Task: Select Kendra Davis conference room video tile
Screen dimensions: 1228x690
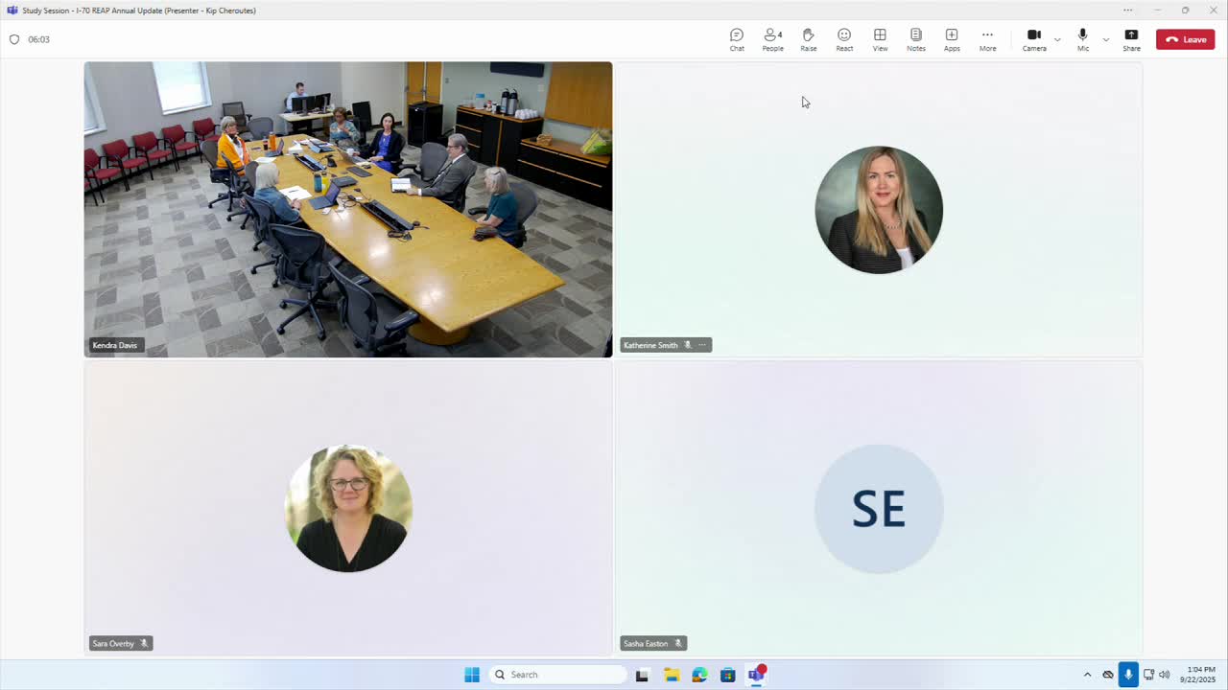Action: click(x=347, y=209)
